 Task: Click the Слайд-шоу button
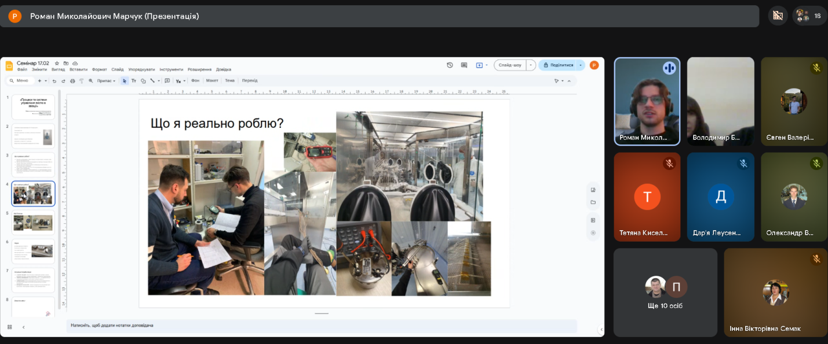[x=510, y=65]
